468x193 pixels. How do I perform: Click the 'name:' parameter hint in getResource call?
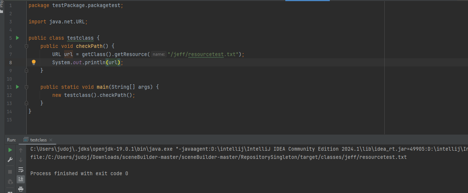tap(159, 54)
